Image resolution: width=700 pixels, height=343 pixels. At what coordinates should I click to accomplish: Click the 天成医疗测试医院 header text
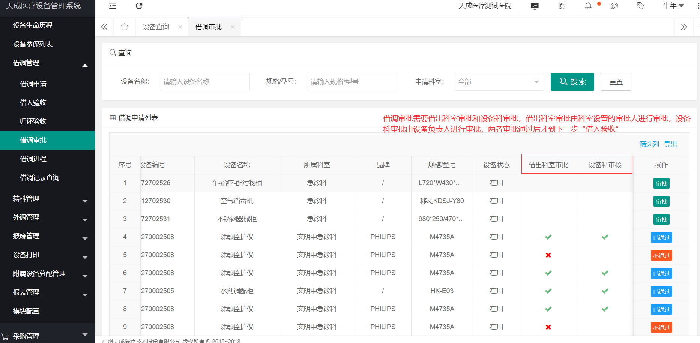click(485, 6)
